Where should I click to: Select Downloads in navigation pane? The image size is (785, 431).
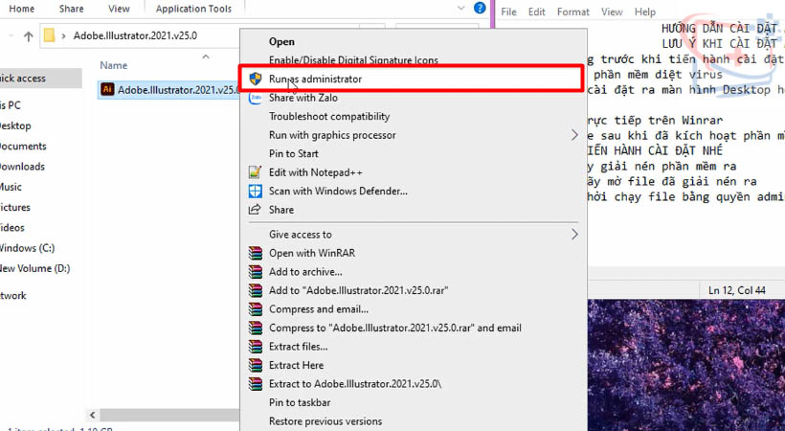coord(22,167)
